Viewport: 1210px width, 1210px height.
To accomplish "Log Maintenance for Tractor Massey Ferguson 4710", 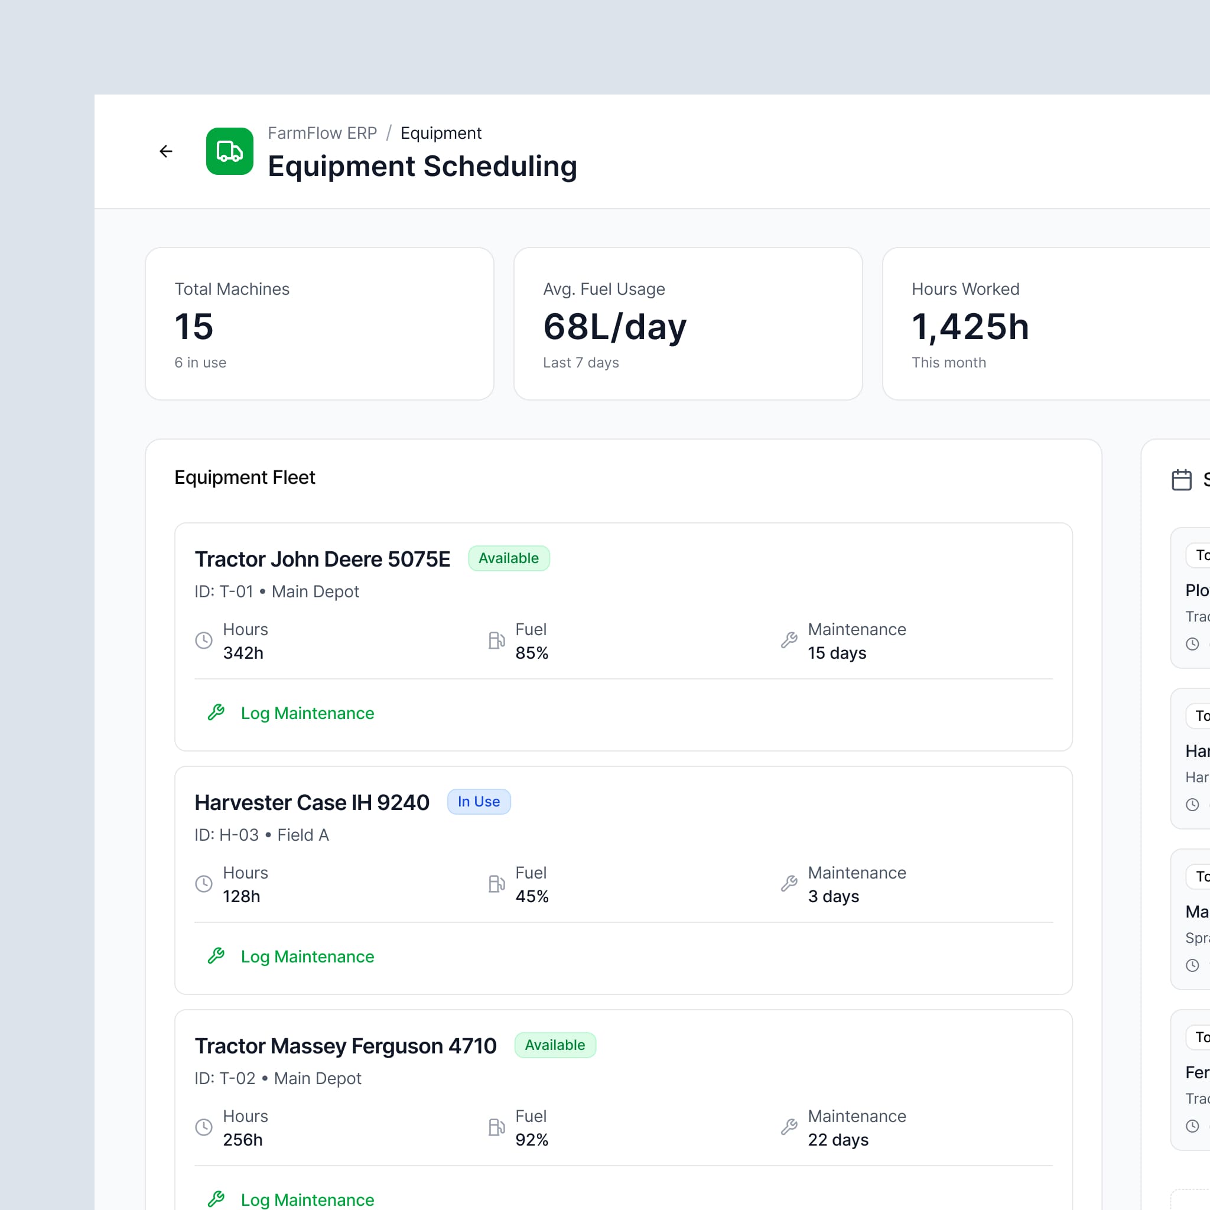I will click(307, 1199).
